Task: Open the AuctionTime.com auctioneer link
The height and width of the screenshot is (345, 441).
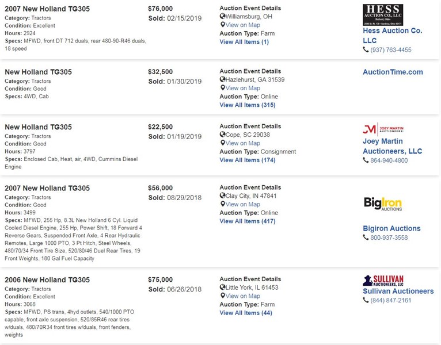Action: [x=393, y=72]
